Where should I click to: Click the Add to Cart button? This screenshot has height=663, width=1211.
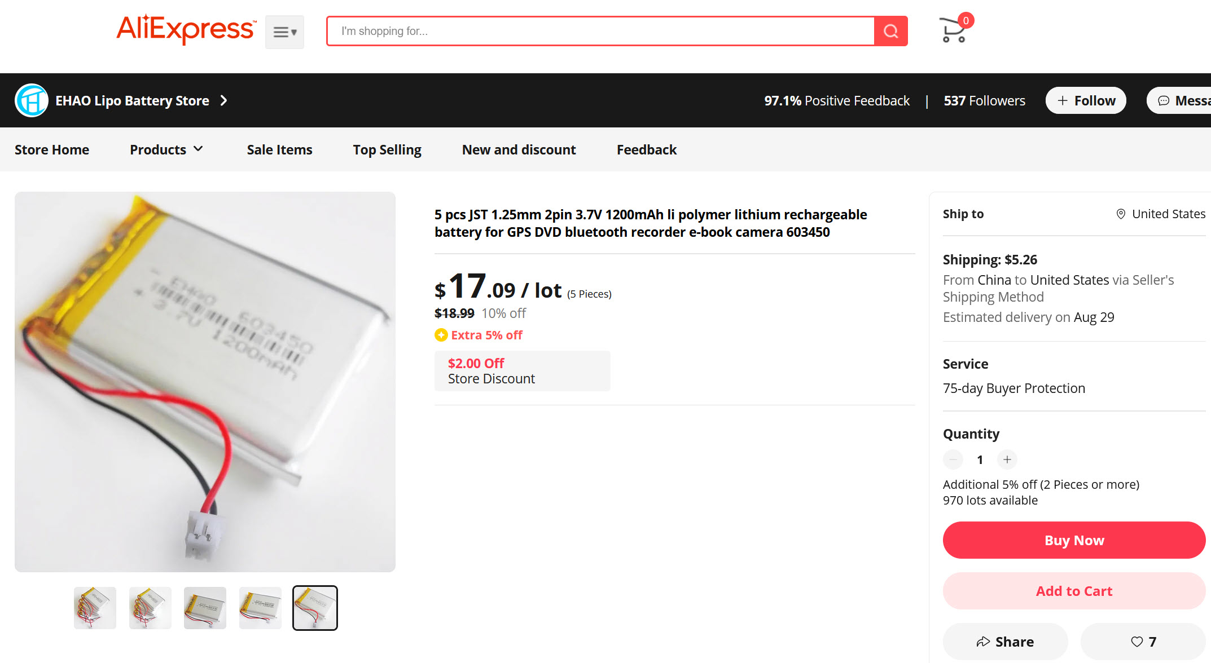click(1074, 591)
